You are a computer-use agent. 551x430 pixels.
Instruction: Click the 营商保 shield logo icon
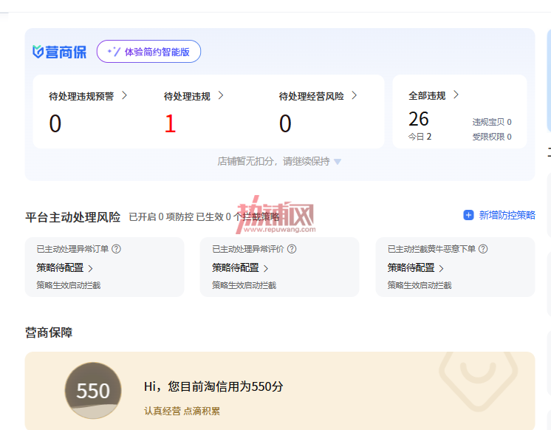click(38, 52)
